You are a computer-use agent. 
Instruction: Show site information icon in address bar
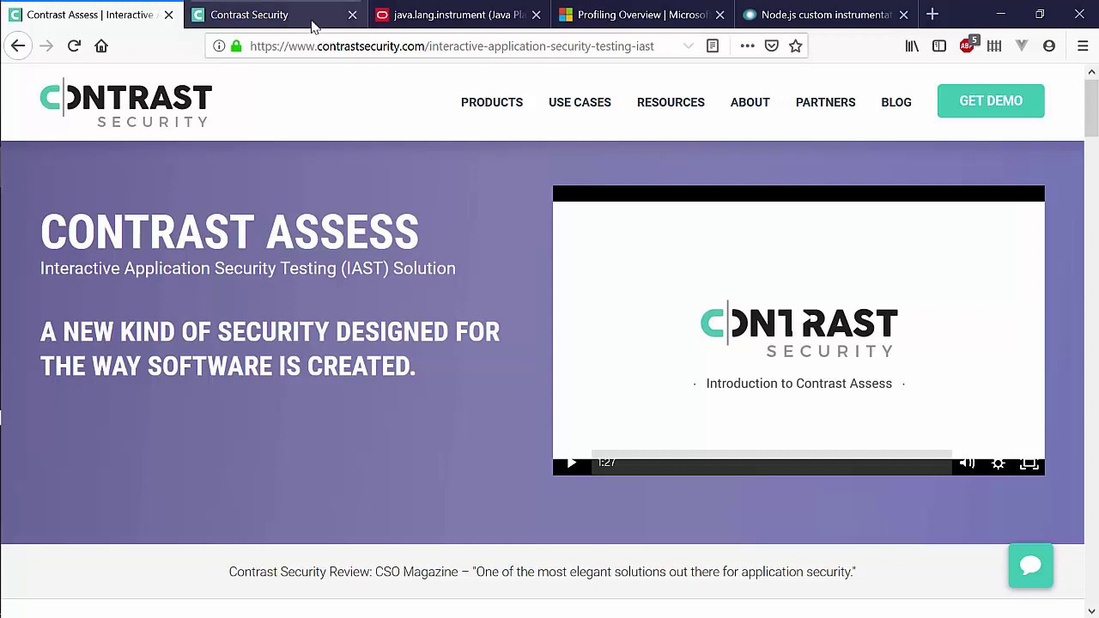coord(219,46)
